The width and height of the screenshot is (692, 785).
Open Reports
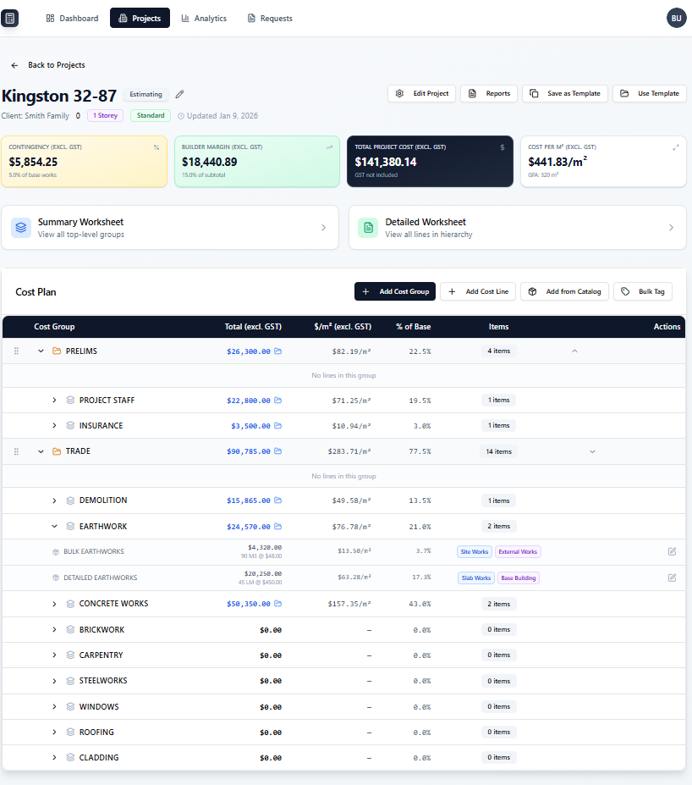coord(489,94)
